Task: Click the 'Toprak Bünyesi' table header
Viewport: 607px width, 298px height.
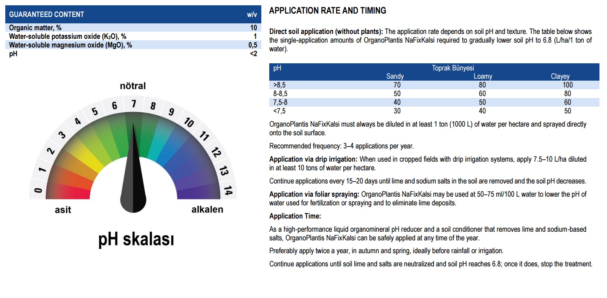Action: [453, 68]
